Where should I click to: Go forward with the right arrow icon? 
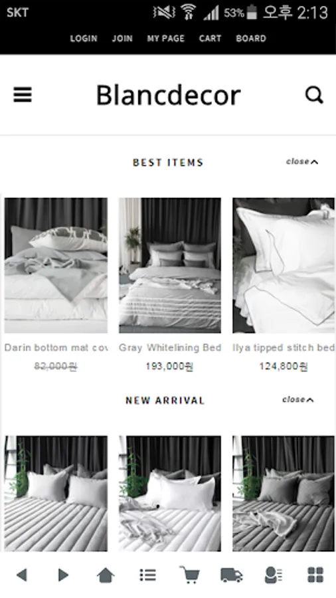tap(63, 574)
